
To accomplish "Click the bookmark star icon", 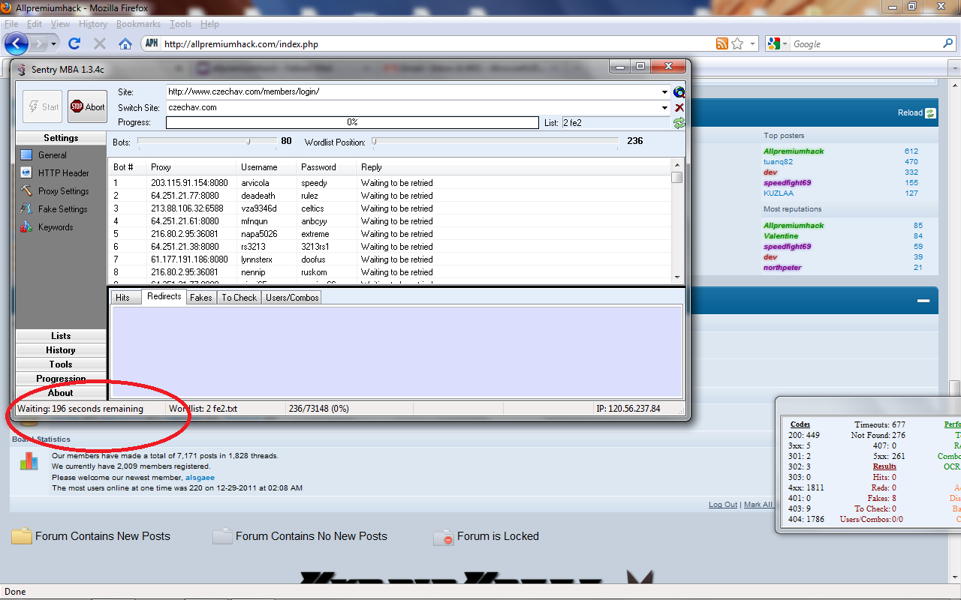I will click(737, 43).
